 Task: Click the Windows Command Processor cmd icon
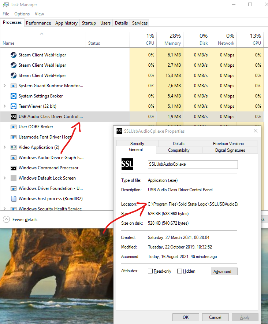coord(14,168)
